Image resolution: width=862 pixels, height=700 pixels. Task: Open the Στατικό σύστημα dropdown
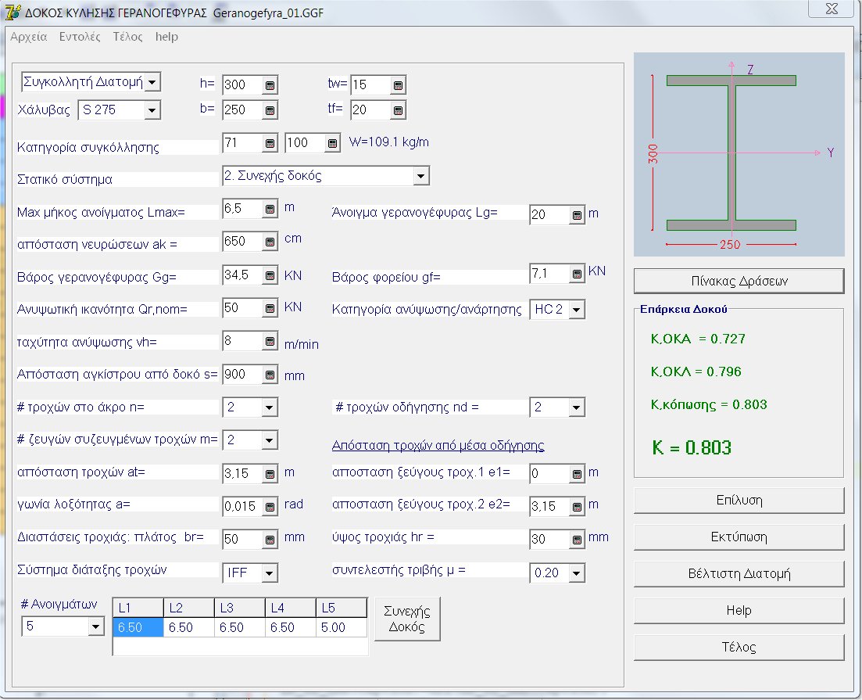[x=421, y=176]
